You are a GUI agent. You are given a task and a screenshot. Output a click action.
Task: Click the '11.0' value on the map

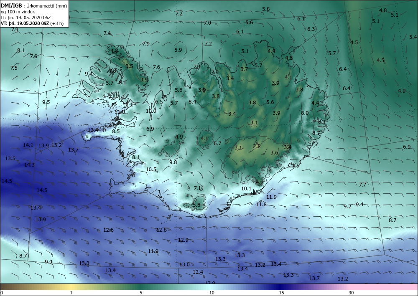[120, 112]
